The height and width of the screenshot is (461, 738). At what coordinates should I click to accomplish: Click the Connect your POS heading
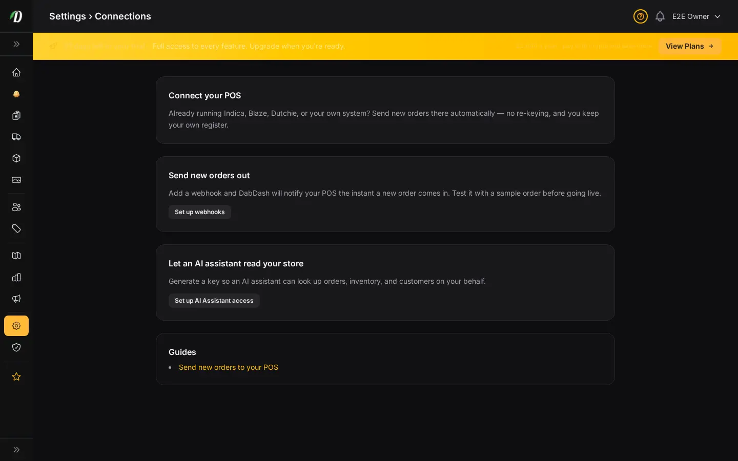[205, 95]
